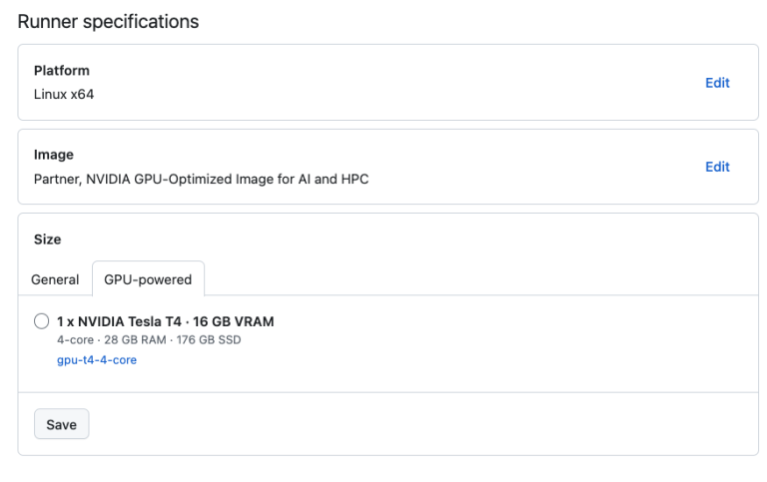This screenshot has height=482, width=767.
Task: Click the word 'Partner' in Image description
Action: coord(56,180)
